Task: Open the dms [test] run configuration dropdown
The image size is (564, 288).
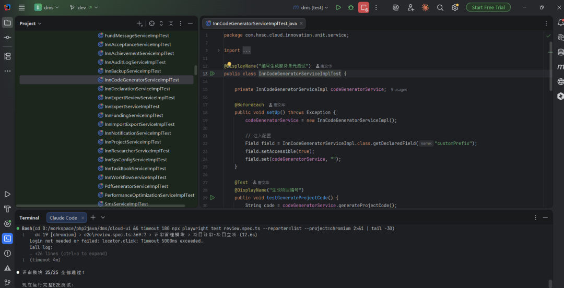Action: [312, 7]
